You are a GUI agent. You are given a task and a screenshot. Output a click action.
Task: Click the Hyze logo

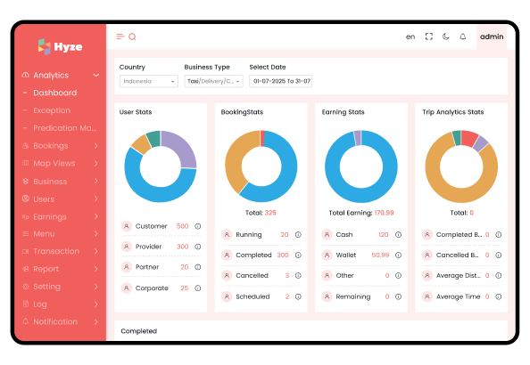pyautogui.click(x=60, y=47)
